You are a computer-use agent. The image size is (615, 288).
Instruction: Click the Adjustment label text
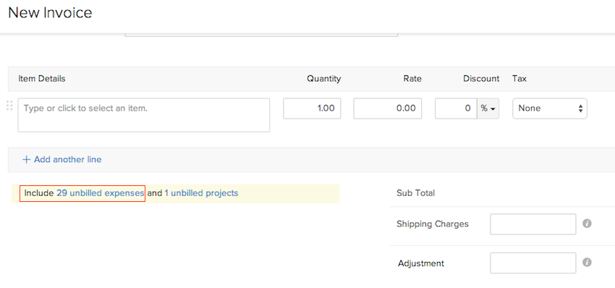(421, 263)
